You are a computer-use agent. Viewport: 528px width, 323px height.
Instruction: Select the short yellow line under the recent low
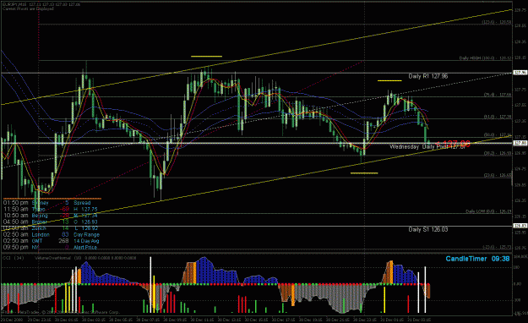364,173
